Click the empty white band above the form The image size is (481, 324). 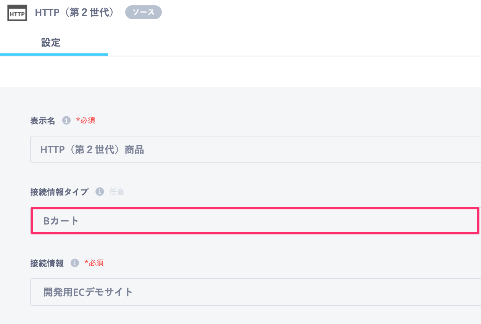click(x=240, y=72)
